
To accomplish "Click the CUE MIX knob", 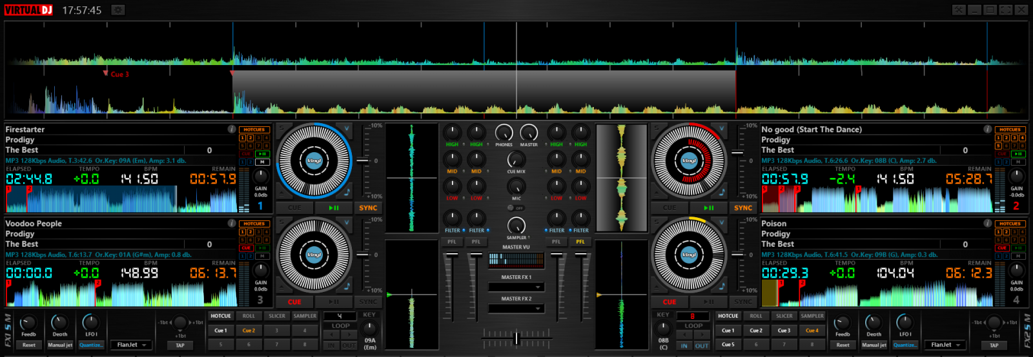I will tap(516, 159).
